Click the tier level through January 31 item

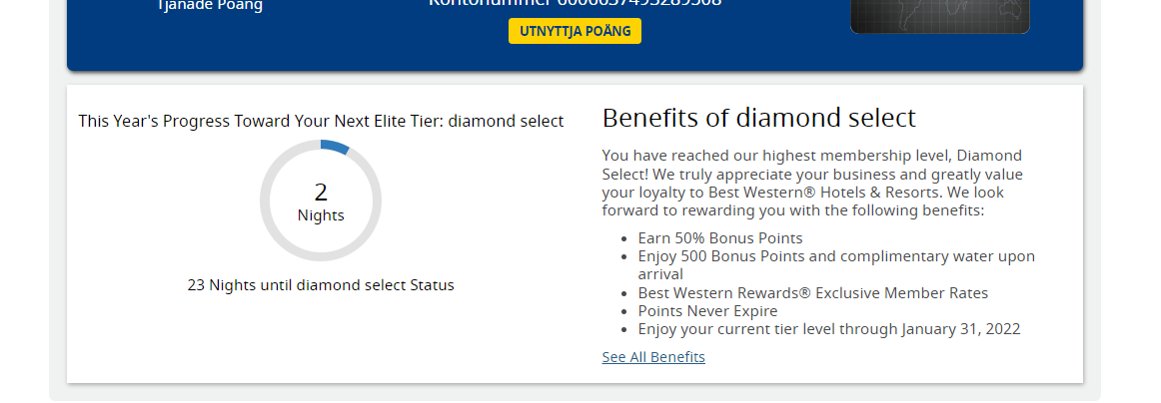pos(829,329)
